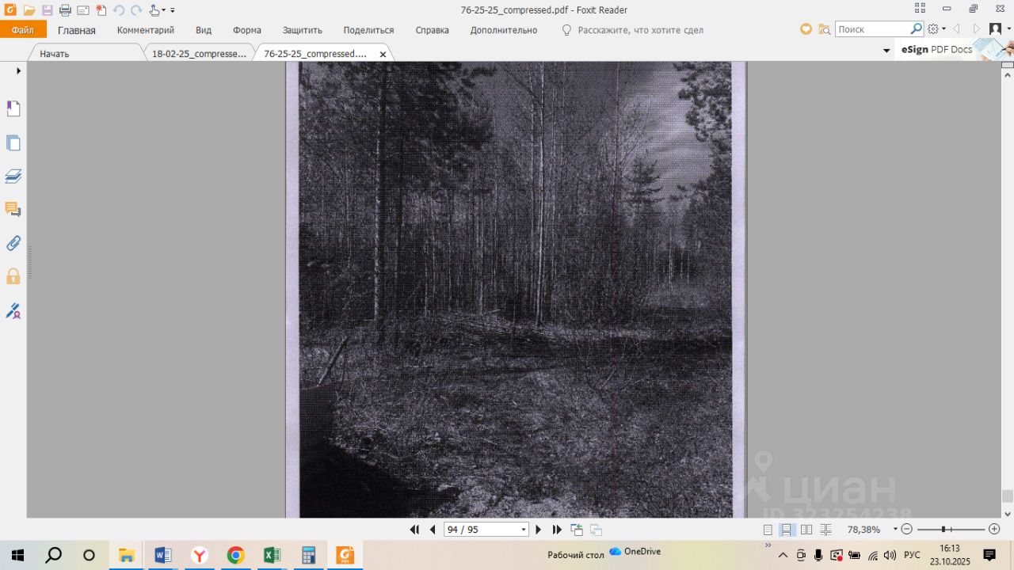The width and height of the screenshot is (1014, 570).
Task: Open the zoom level dropdown arrow
Action: [895, 530]
